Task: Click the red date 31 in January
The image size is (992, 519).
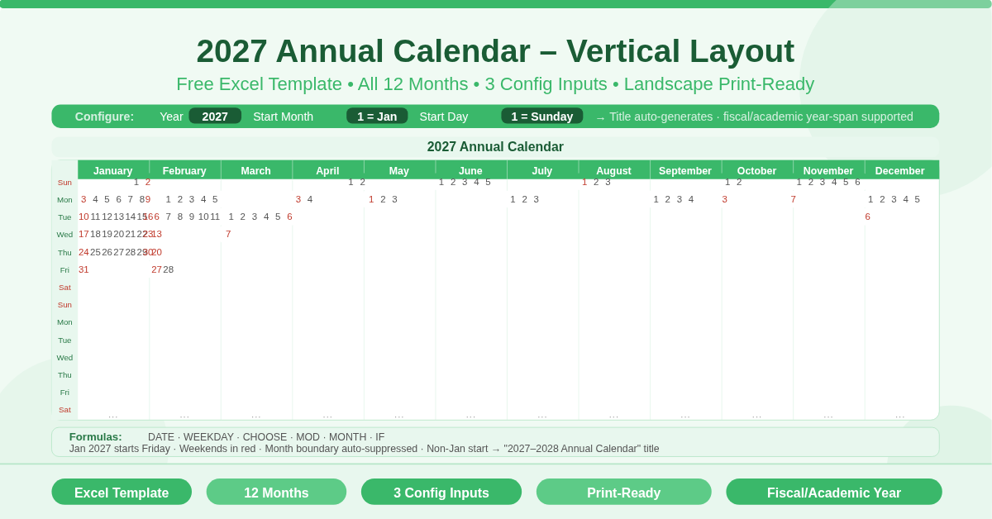Action: (83, 269)
